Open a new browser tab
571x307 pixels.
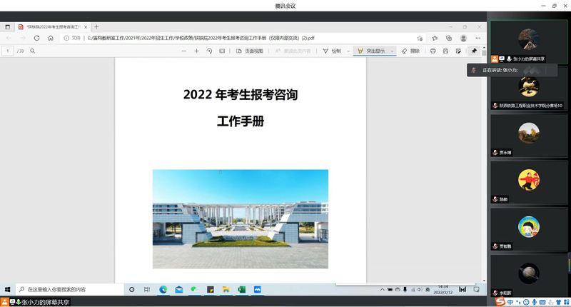(96, 26)
